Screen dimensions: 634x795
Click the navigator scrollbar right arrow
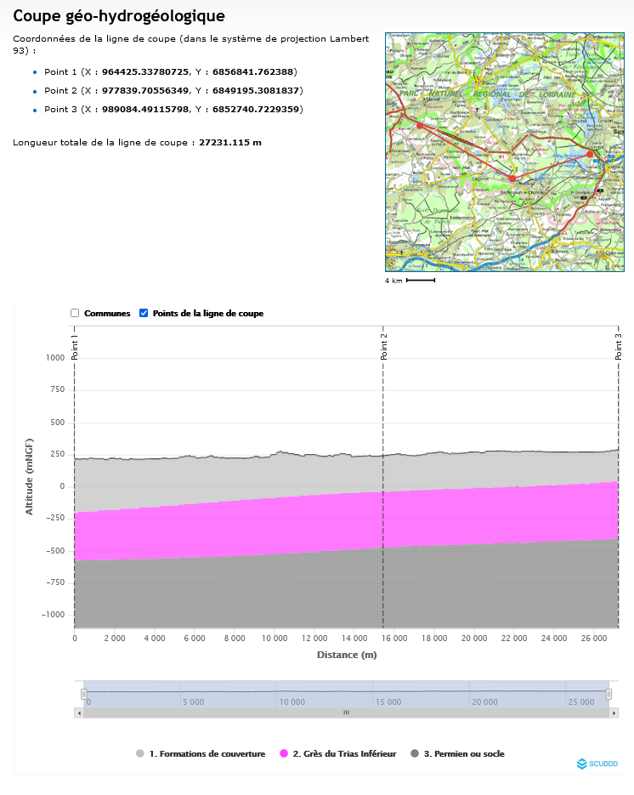coord(614,713)
